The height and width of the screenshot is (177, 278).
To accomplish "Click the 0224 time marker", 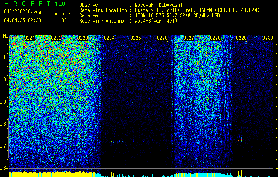I will [x=109, y=38].
